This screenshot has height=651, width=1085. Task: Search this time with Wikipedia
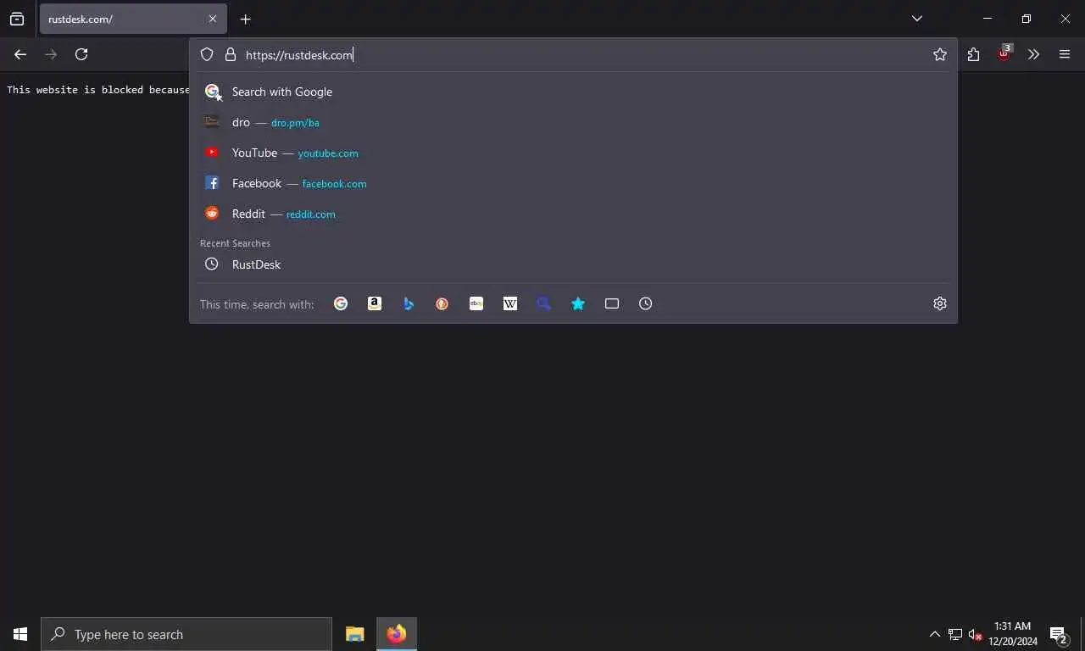510,303
